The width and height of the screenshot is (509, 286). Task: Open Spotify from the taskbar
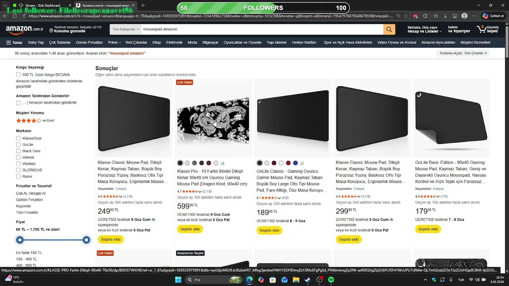[x=331, y=280]
